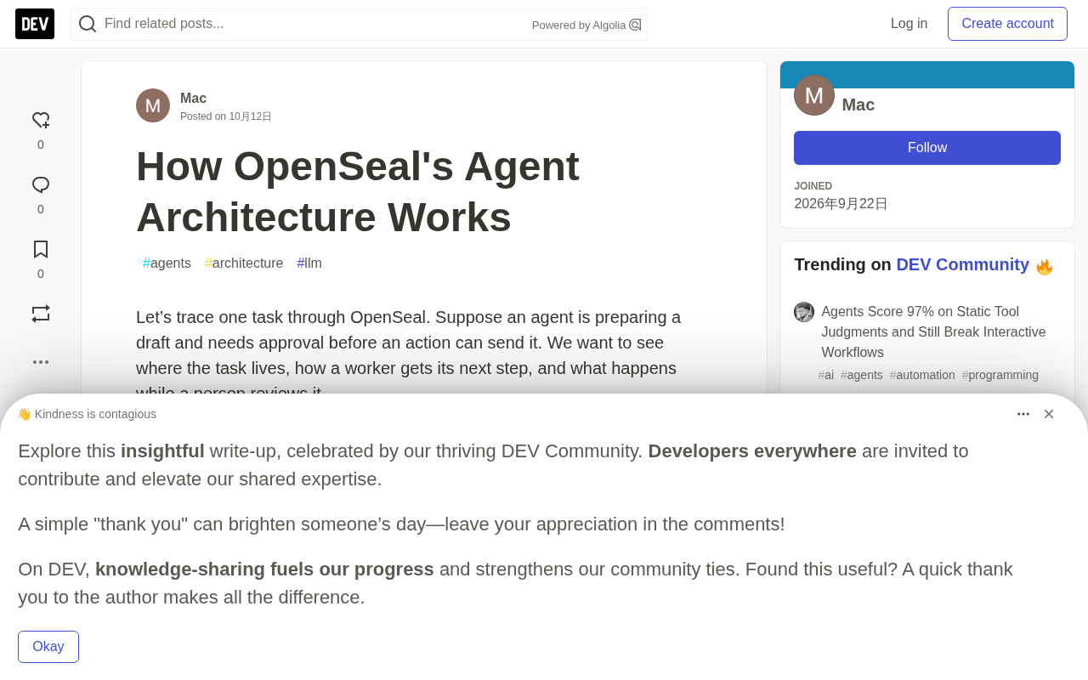The width and height of the screenshot is (1088, 680).
Task: Click the Kindness is contagious heading
Action: click(x=87, y=414)
